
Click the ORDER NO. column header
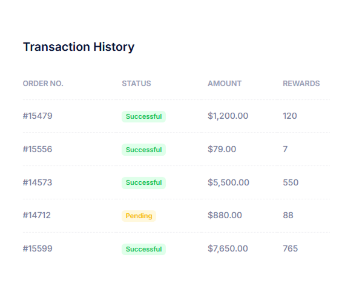point(43,84)
